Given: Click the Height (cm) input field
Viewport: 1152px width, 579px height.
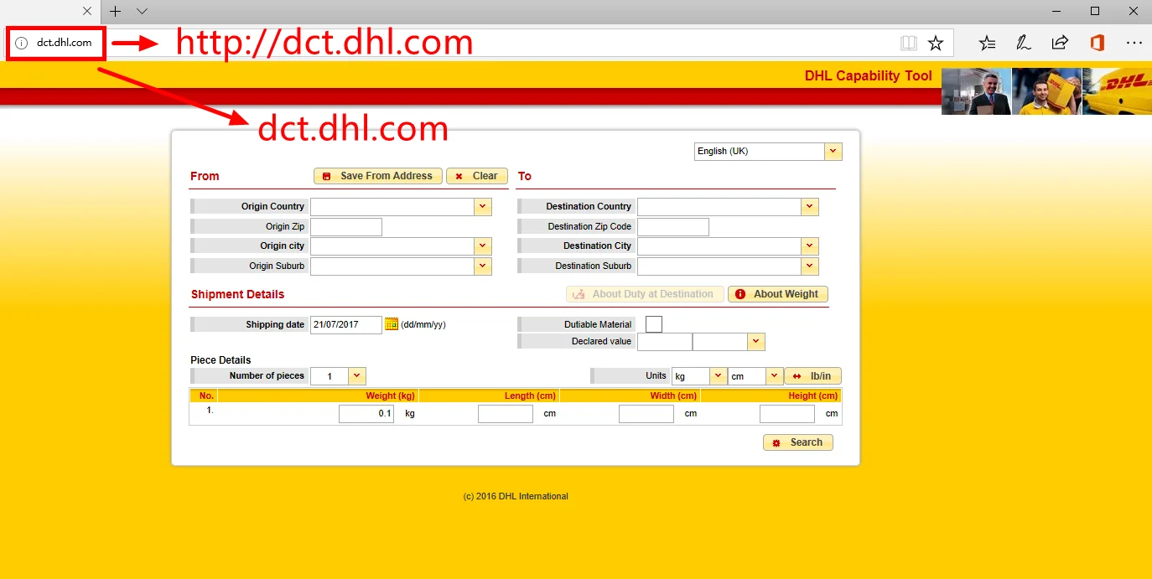Looking at the screenshot, I should coord(787,414).
